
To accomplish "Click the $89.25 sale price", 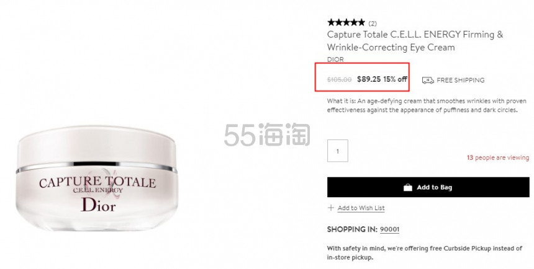I will point(369,79).
